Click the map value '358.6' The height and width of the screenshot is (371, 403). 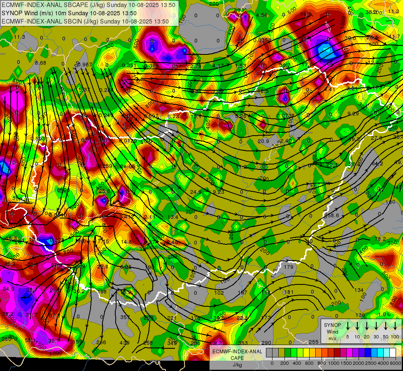pos(331,215)
